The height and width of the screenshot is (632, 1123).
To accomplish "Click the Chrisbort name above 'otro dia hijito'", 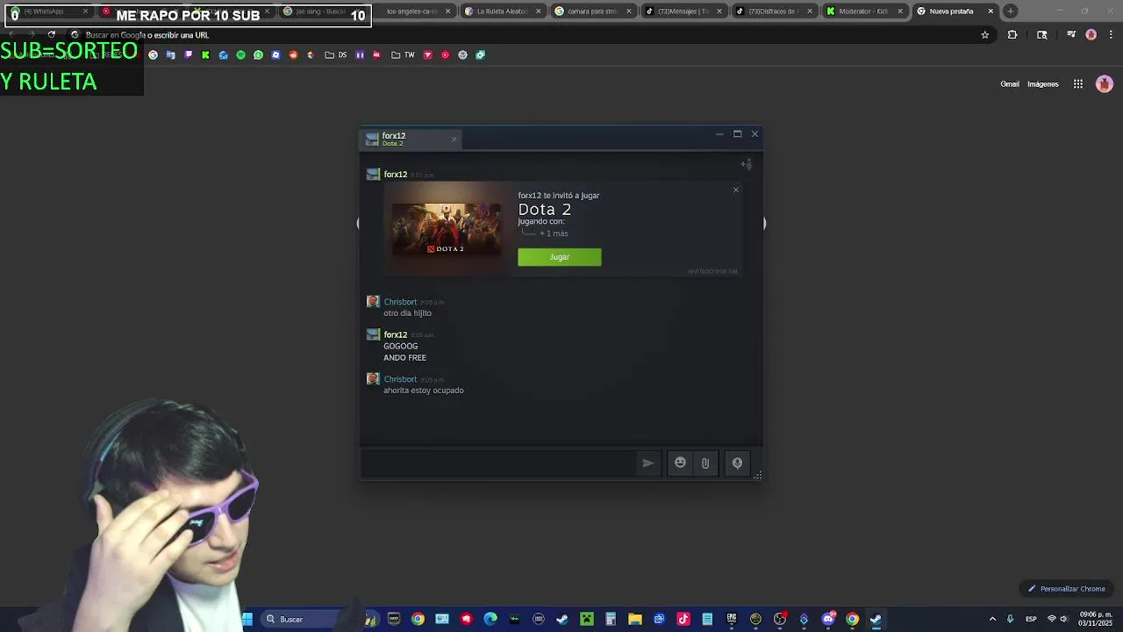I will (x=400, y=302).
